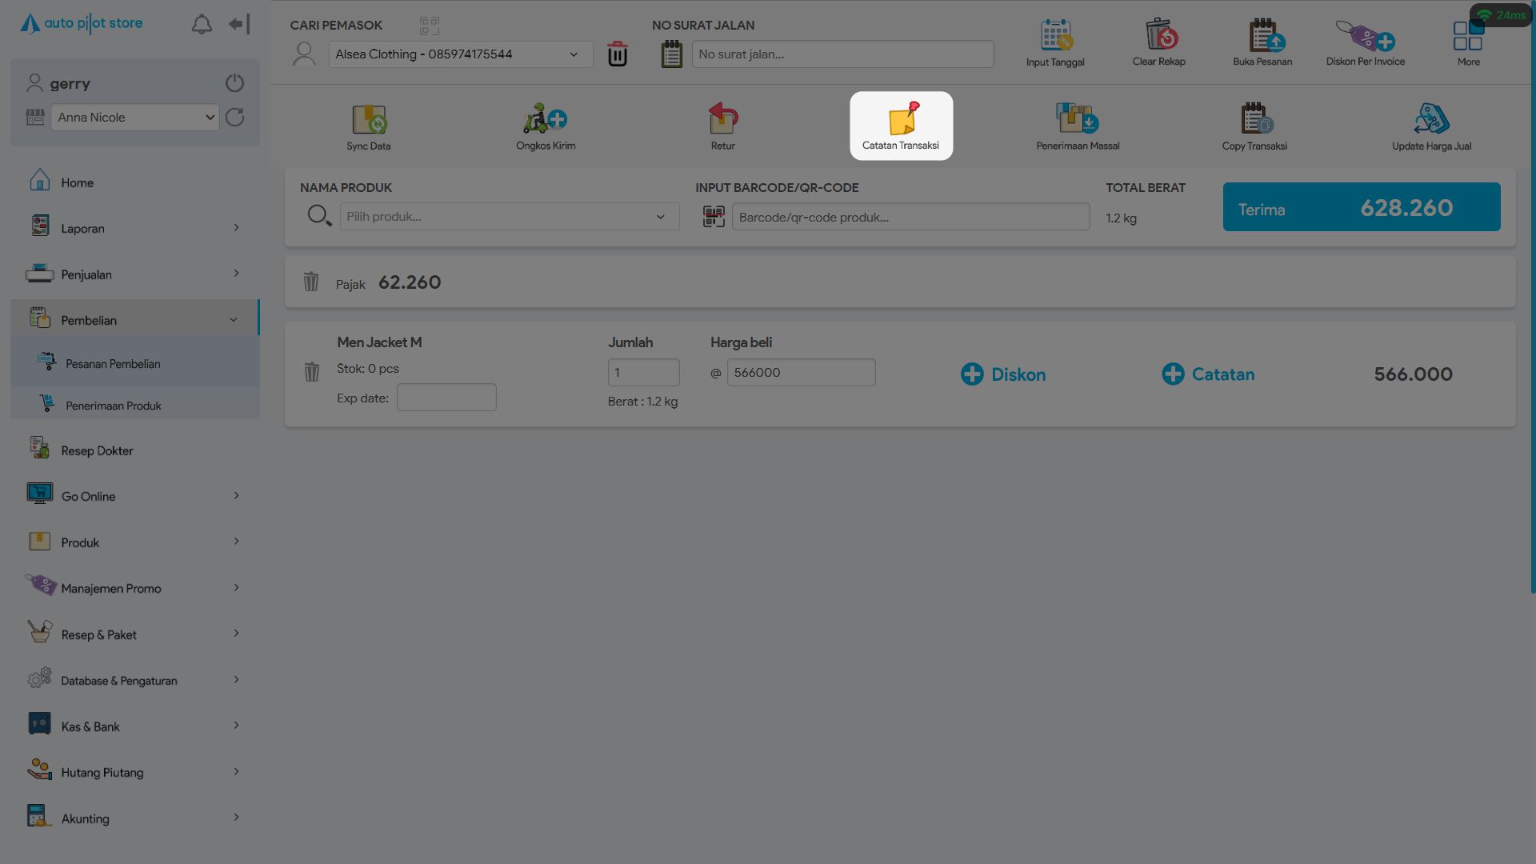This screenshot has width=1536, height=864.
Task: Open Penerimaan Produk submenu item
Action: pos(113,406)
